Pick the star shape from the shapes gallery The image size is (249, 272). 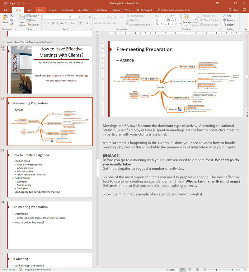[x=176, y=24]
